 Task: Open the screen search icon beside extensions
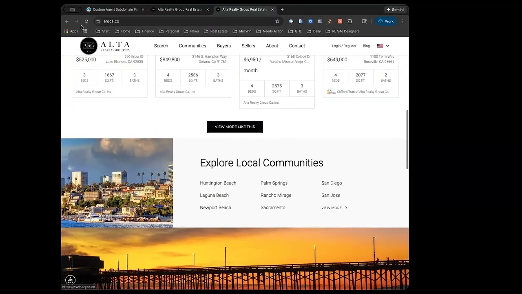tap(364, 21)
